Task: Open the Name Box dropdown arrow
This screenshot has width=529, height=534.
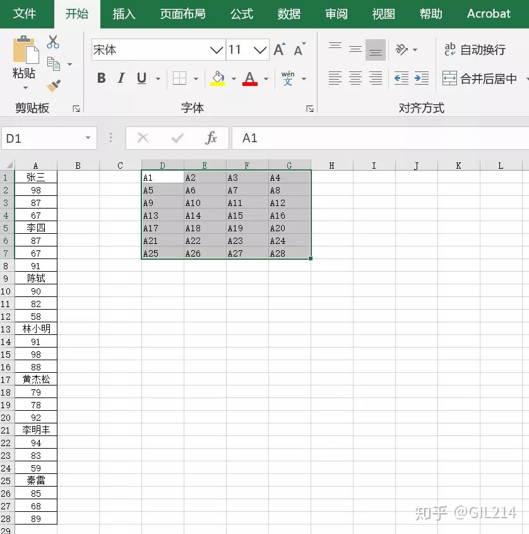Action: [x=88, y=138]
